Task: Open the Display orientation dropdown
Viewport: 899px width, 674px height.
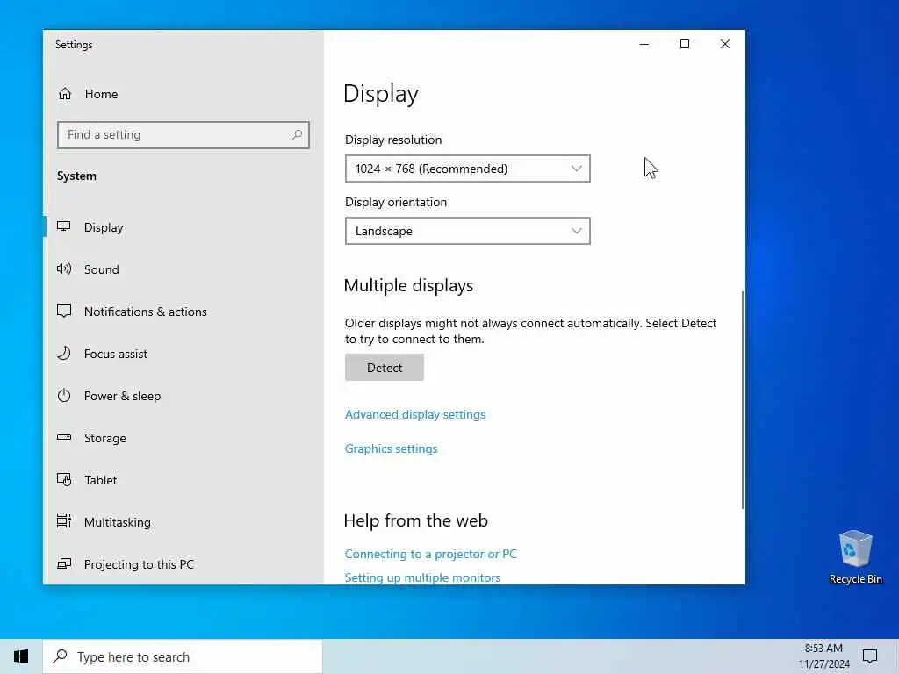Action: pos(467,231)
